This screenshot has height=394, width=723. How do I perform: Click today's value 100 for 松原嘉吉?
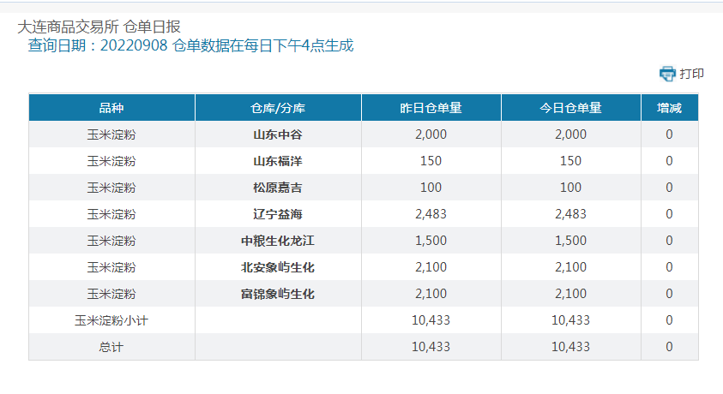571,188
